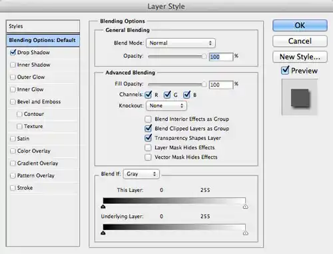
Task: Click Underlying Layer white slider triangle
Action: (245, 233)
